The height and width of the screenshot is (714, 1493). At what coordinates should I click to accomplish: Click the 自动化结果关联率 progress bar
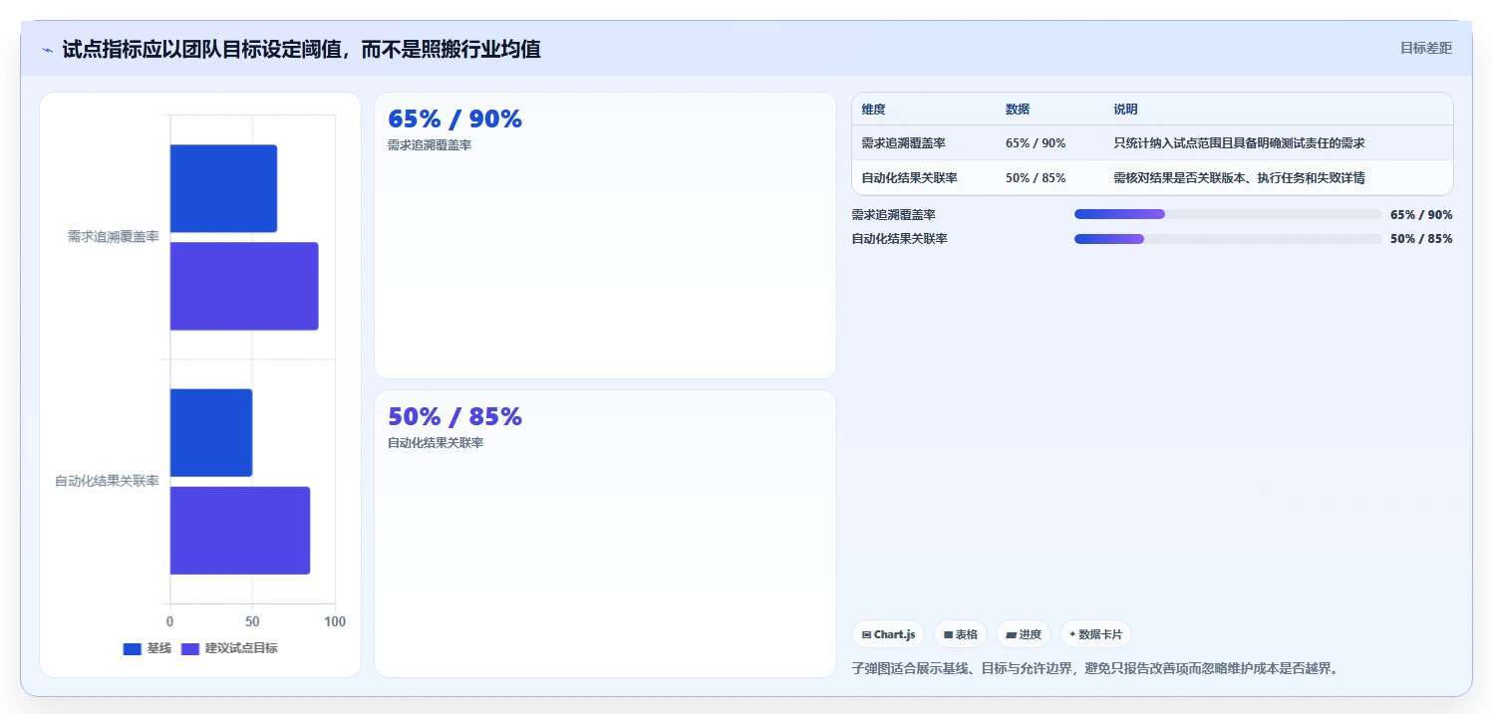(x=1228, y=239)
